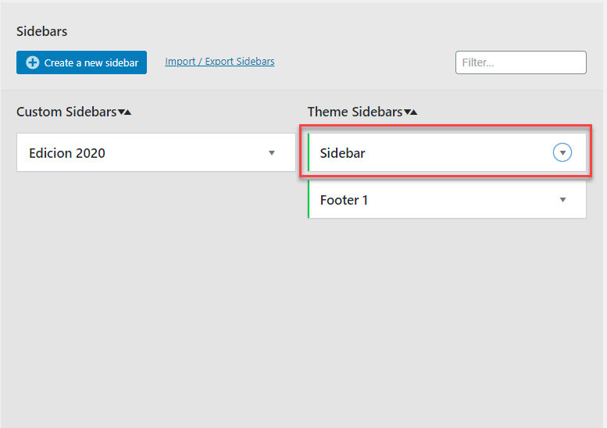Click the Sidebars page heading
The height and width of the screenshot is (428, 607).
(42, 31)
